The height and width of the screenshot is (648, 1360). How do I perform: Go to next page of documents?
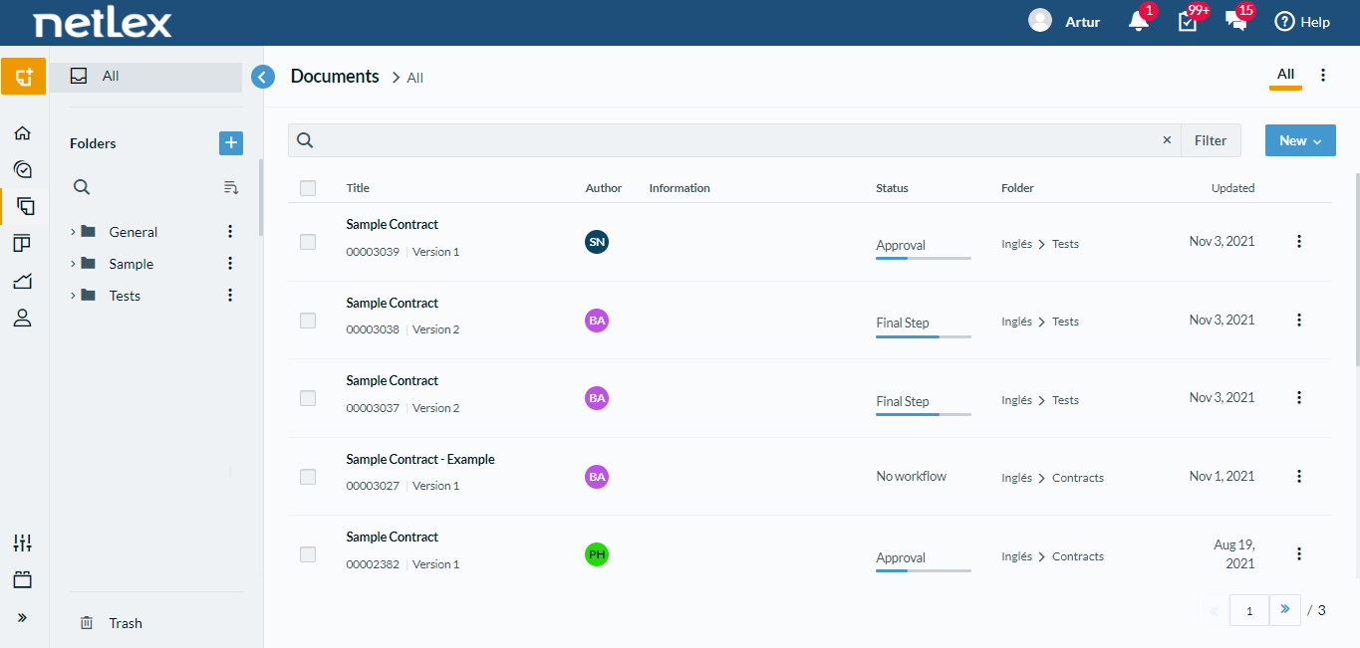pos(1285,609)
